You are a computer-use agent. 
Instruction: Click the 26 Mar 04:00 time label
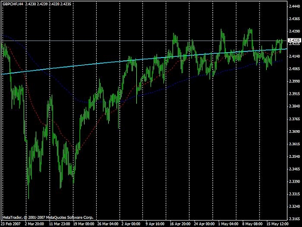click(x=108, y=224)
